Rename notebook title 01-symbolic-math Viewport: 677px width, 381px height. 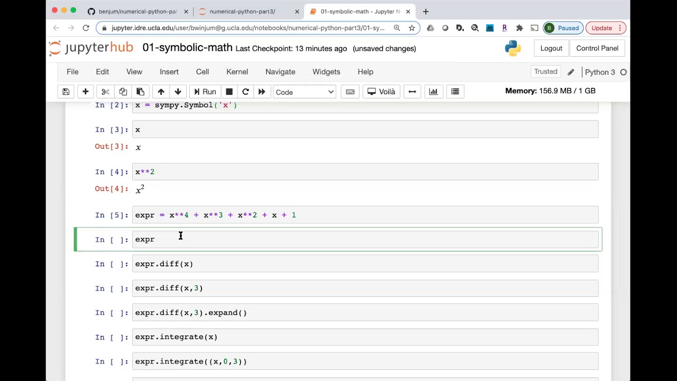click(187, 48)
